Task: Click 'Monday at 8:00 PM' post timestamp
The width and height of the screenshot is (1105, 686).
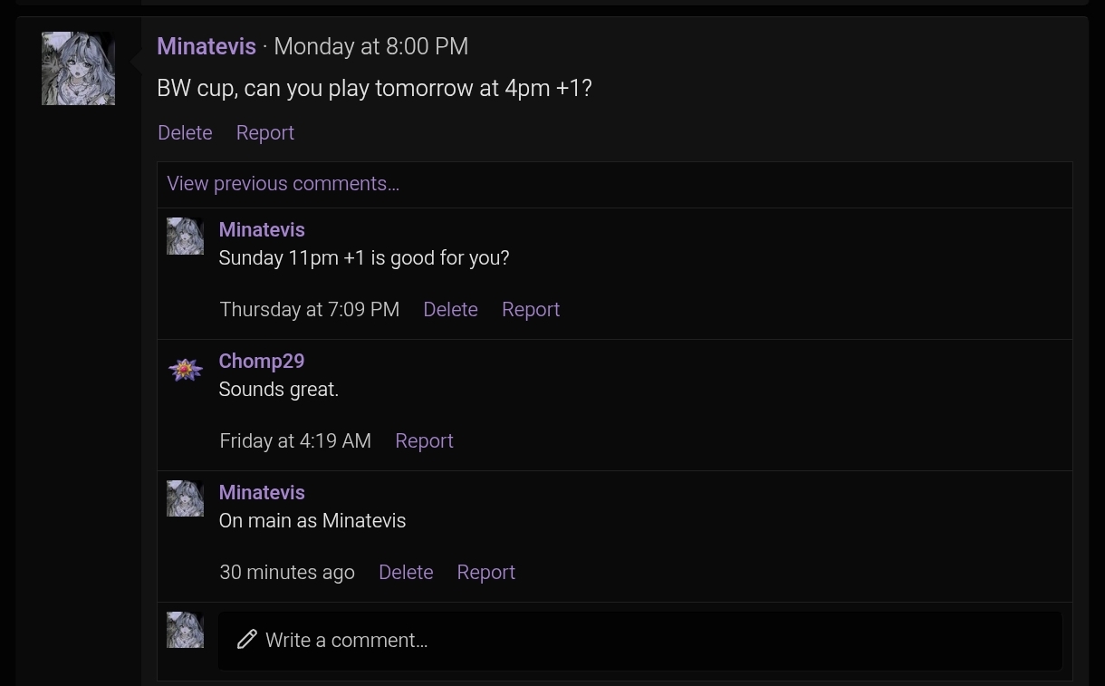Action: (370, 47)
